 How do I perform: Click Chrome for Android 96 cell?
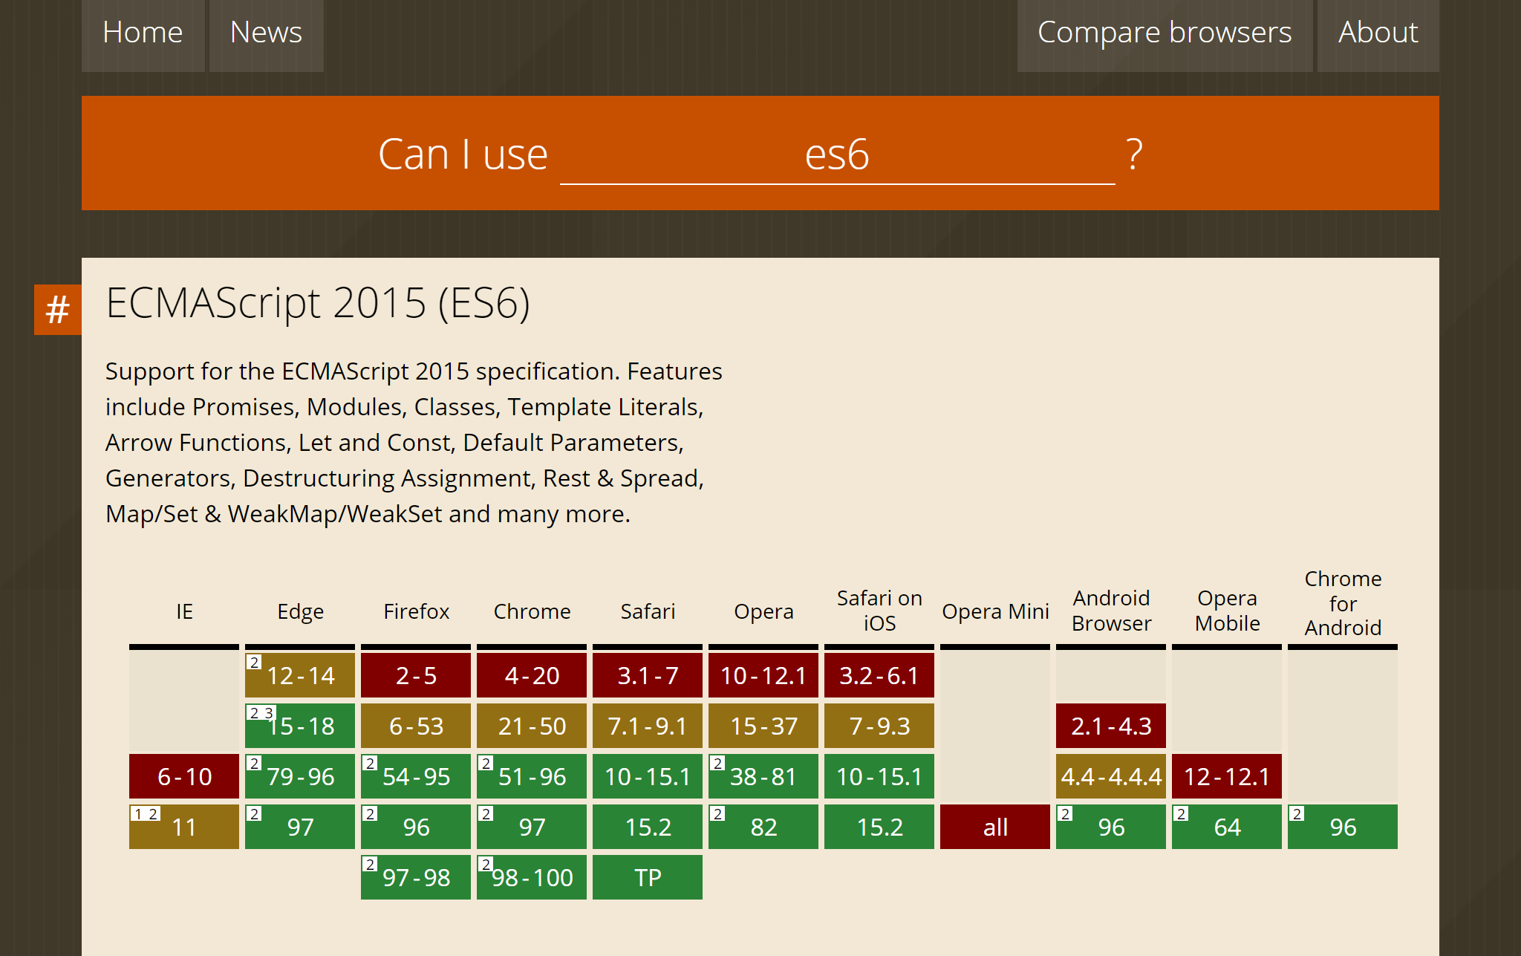(x=1343, y=827)
